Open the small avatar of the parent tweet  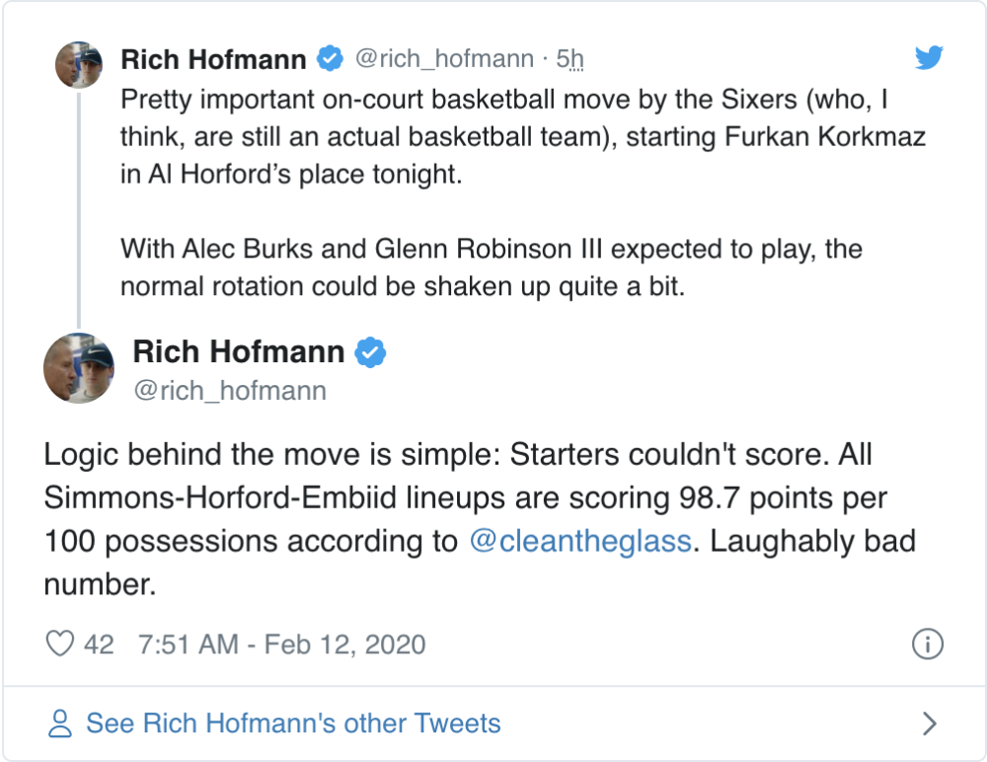pos(79,64)
